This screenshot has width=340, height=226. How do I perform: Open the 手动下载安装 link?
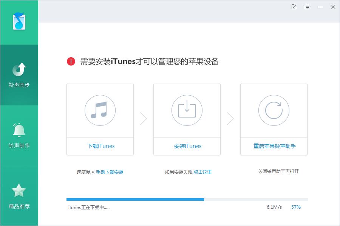110,172
